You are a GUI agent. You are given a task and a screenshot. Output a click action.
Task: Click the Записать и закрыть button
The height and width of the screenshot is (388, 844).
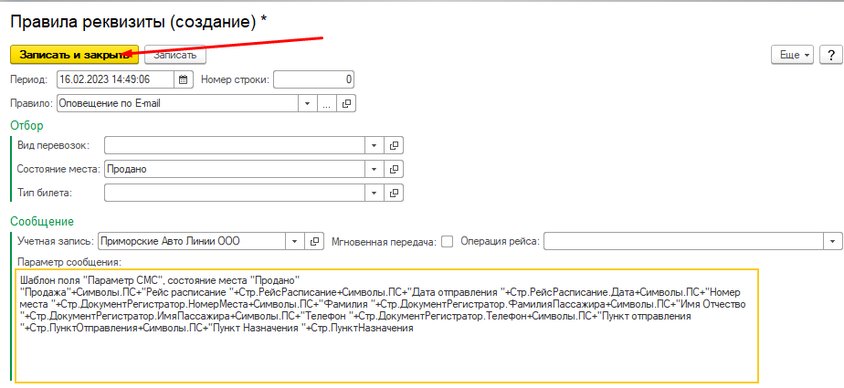74,55
